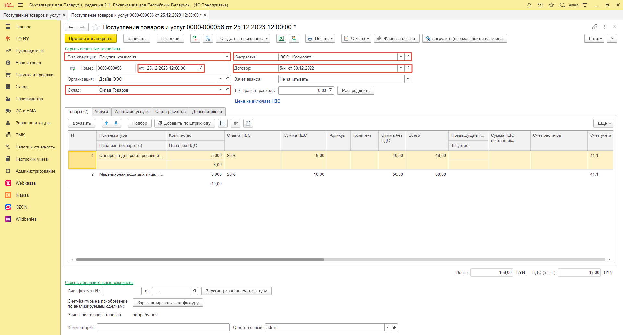
Task: Open Wildberries section in sidebar
Action: click(x=26, y=219)
